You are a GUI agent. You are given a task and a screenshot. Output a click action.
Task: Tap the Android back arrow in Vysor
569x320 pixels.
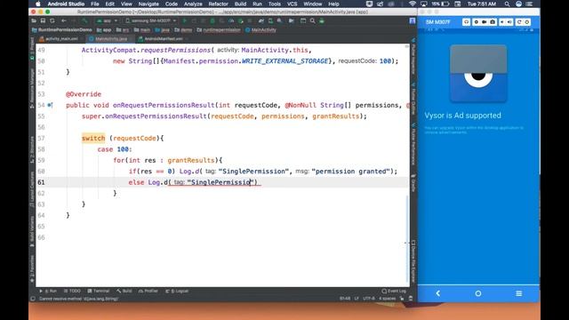point(438,293)
